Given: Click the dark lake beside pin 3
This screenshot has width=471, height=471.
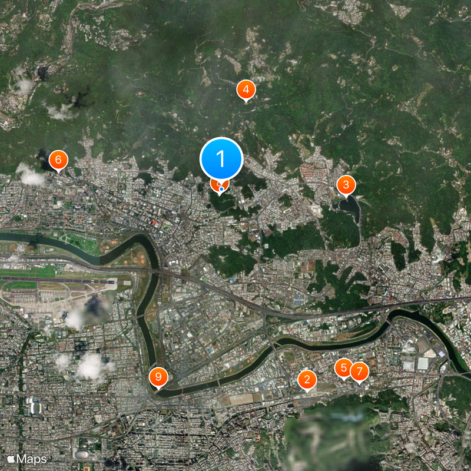Looking at the screenshot, I should (x=350, y=207).
